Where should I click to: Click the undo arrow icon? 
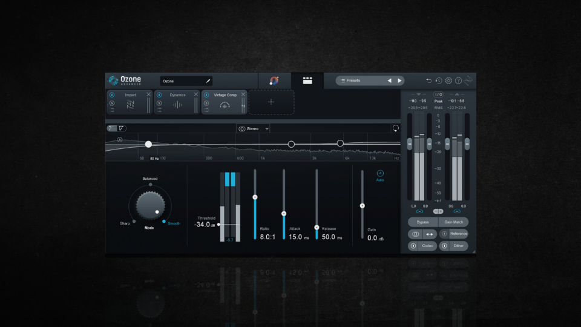point(428,81)
